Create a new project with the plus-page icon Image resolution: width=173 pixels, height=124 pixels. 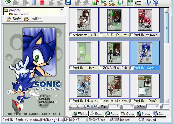coord(8,2)
